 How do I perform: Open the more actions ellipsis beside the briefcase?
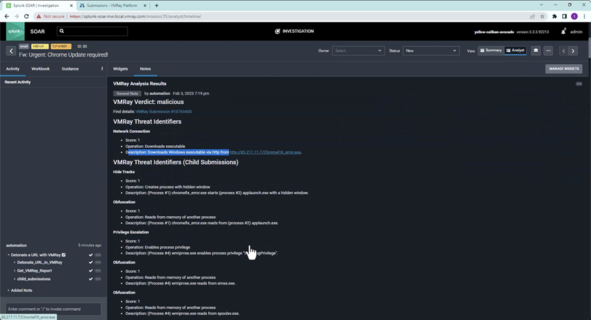point(548,51)
